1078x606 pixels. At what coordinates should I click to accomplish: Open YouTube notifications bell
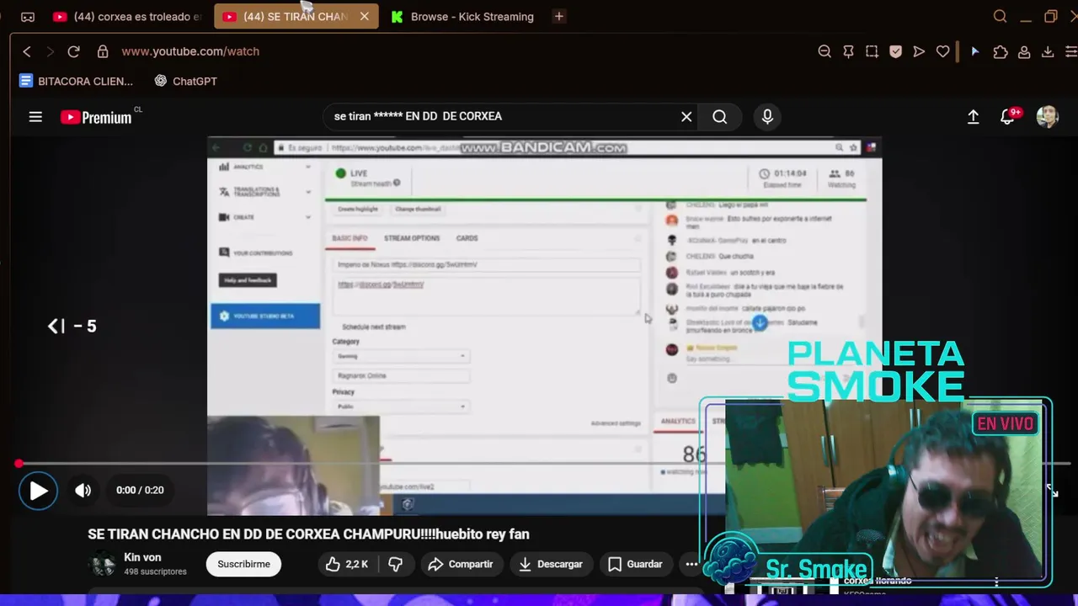tap(1008, 117)
